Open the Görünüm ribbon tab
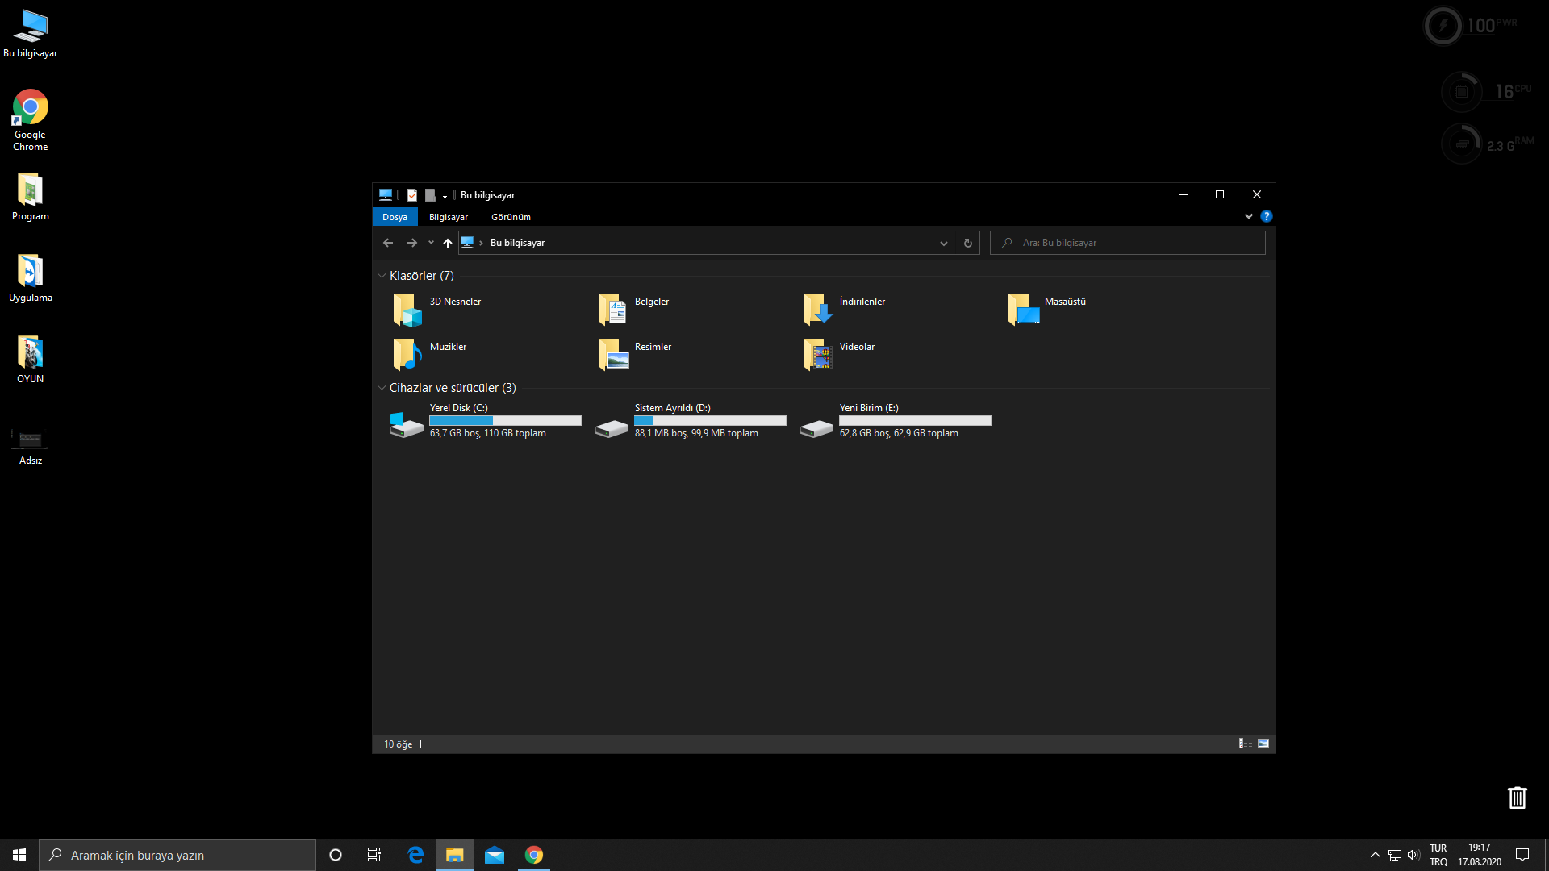1549x871 pixels. click(x=511, y=217)
